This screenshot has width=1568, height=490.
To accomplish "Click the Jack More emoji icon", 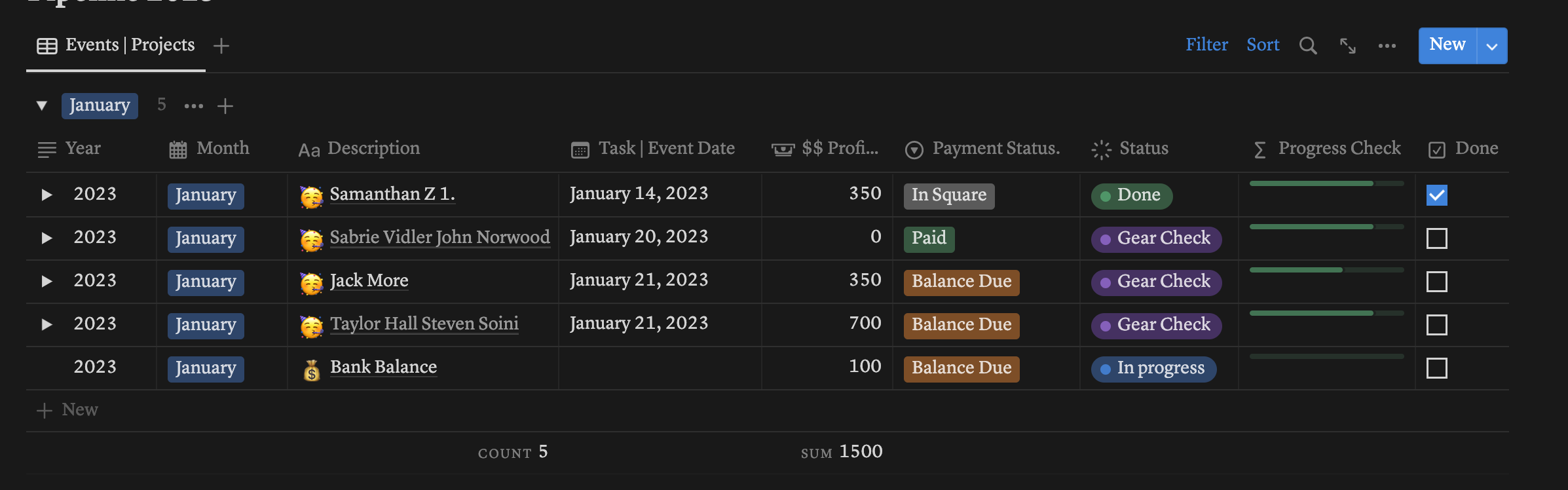I will (312, 282).
